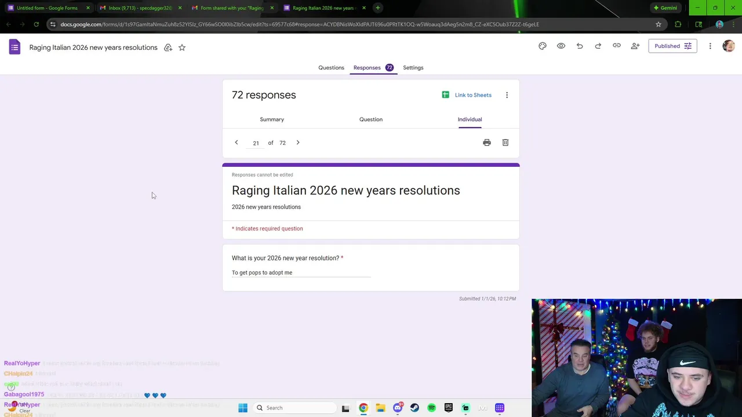Go to the Settings tab
This screenshot has width=742, height=417.
click(x=413, y=68)
